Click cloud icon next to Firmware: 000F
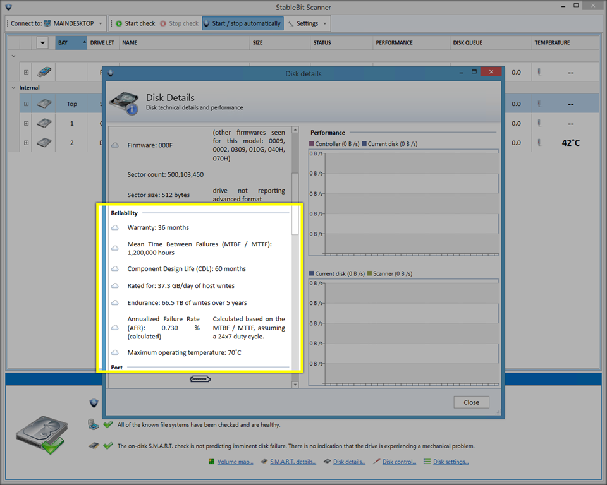The width and height of the screenshot is (607, 485). [x=115, y=145]
